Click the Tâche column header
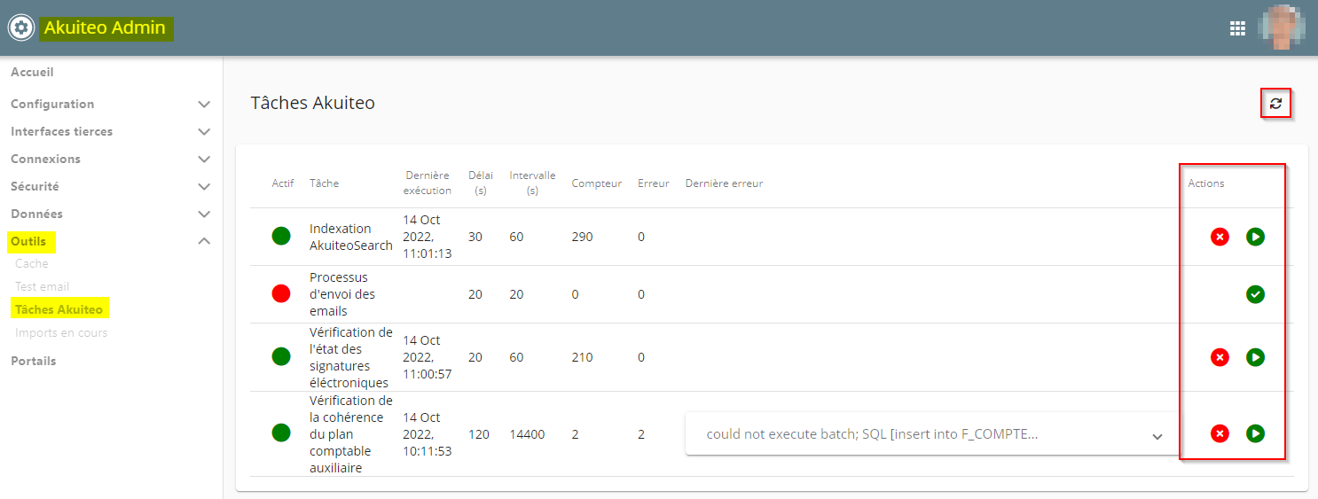The width and height of the screenshot is (1318, 499). [324, 183]
